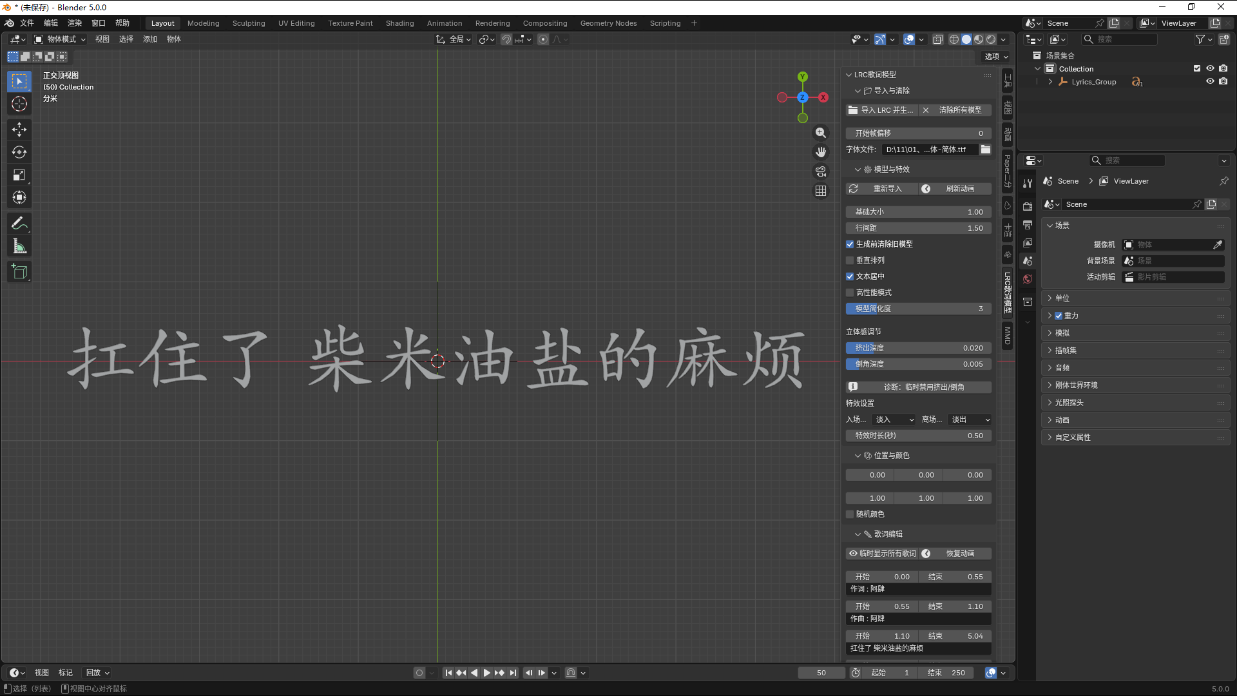Viewport: 1237px width, 696px height.
Task: Switch to wireframe viewport shading
Action: pos(954,39)
